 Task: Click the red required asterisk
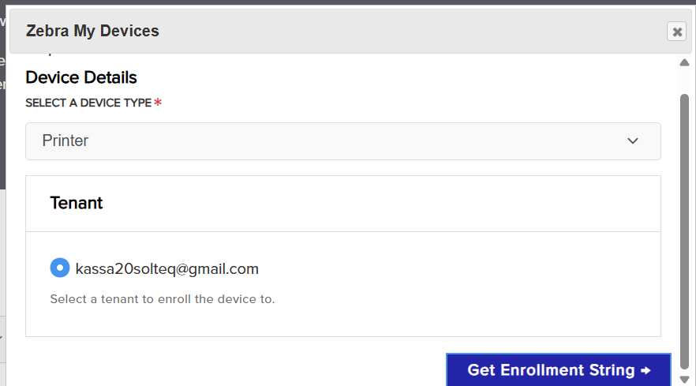pyautogui.click(x=158, y=103)
